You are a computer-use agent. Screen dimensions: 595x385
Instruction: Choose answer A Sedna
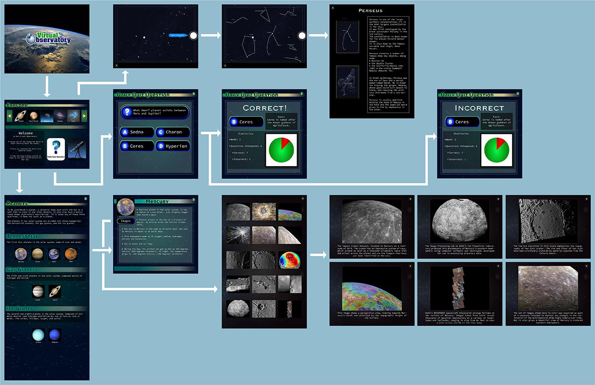coord(136,132)
